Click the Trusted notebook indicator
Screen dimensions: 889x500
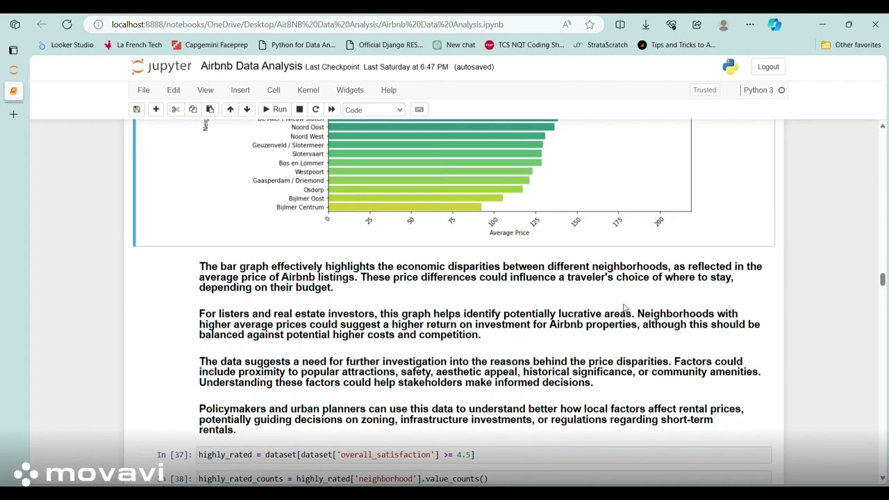click(704, 90)
